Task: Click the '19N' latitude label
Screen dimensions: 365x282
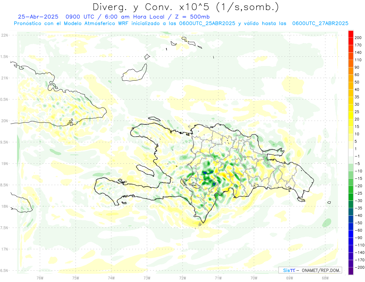Action: [4, 164]
